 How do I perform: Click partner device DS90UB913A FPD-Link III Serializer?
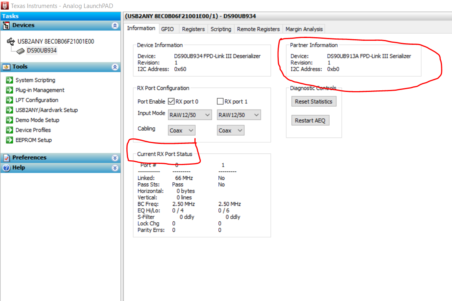369,56
